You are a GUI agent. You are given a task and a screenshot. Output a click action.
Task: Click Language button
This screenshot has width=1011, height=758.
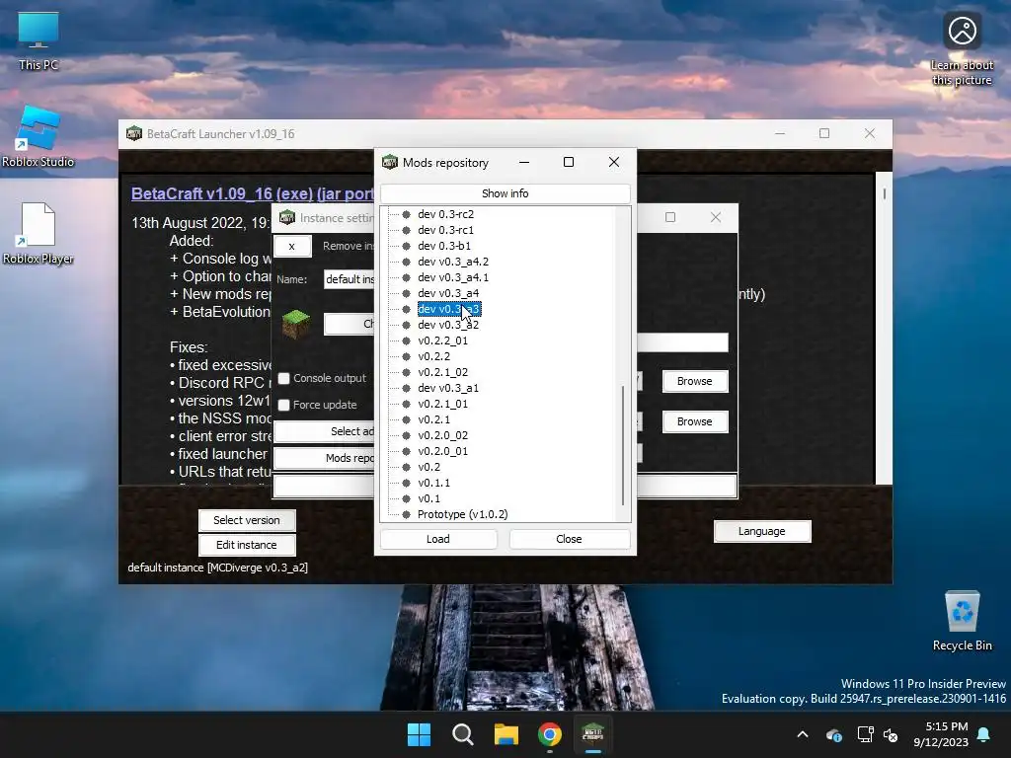762,531
